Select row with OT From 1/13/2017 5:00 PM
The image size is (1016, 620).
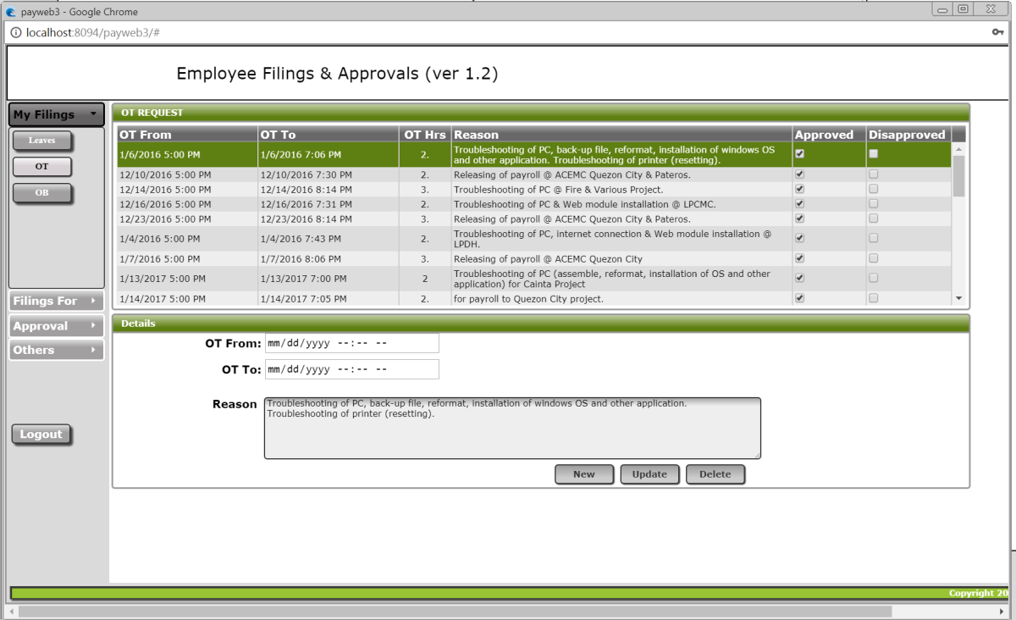pos(534,279)
